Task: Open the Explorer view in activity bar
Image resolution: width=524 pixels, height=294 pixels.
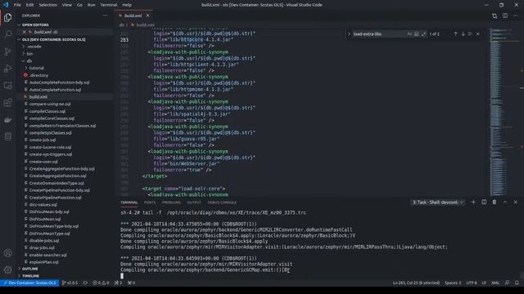Action: click(x=7, y=17)
